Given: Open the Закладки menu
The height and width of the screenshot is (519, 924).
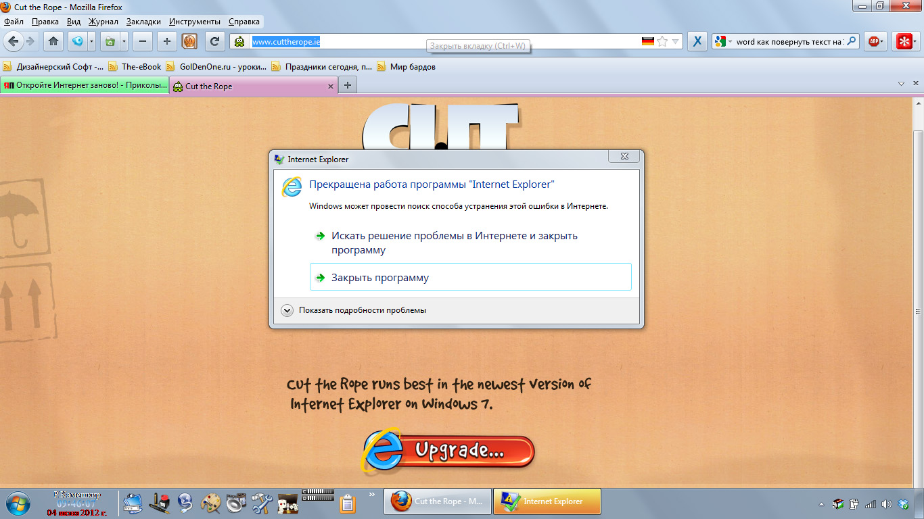Looking at the screenshot, I should click(x=143, y=22).
